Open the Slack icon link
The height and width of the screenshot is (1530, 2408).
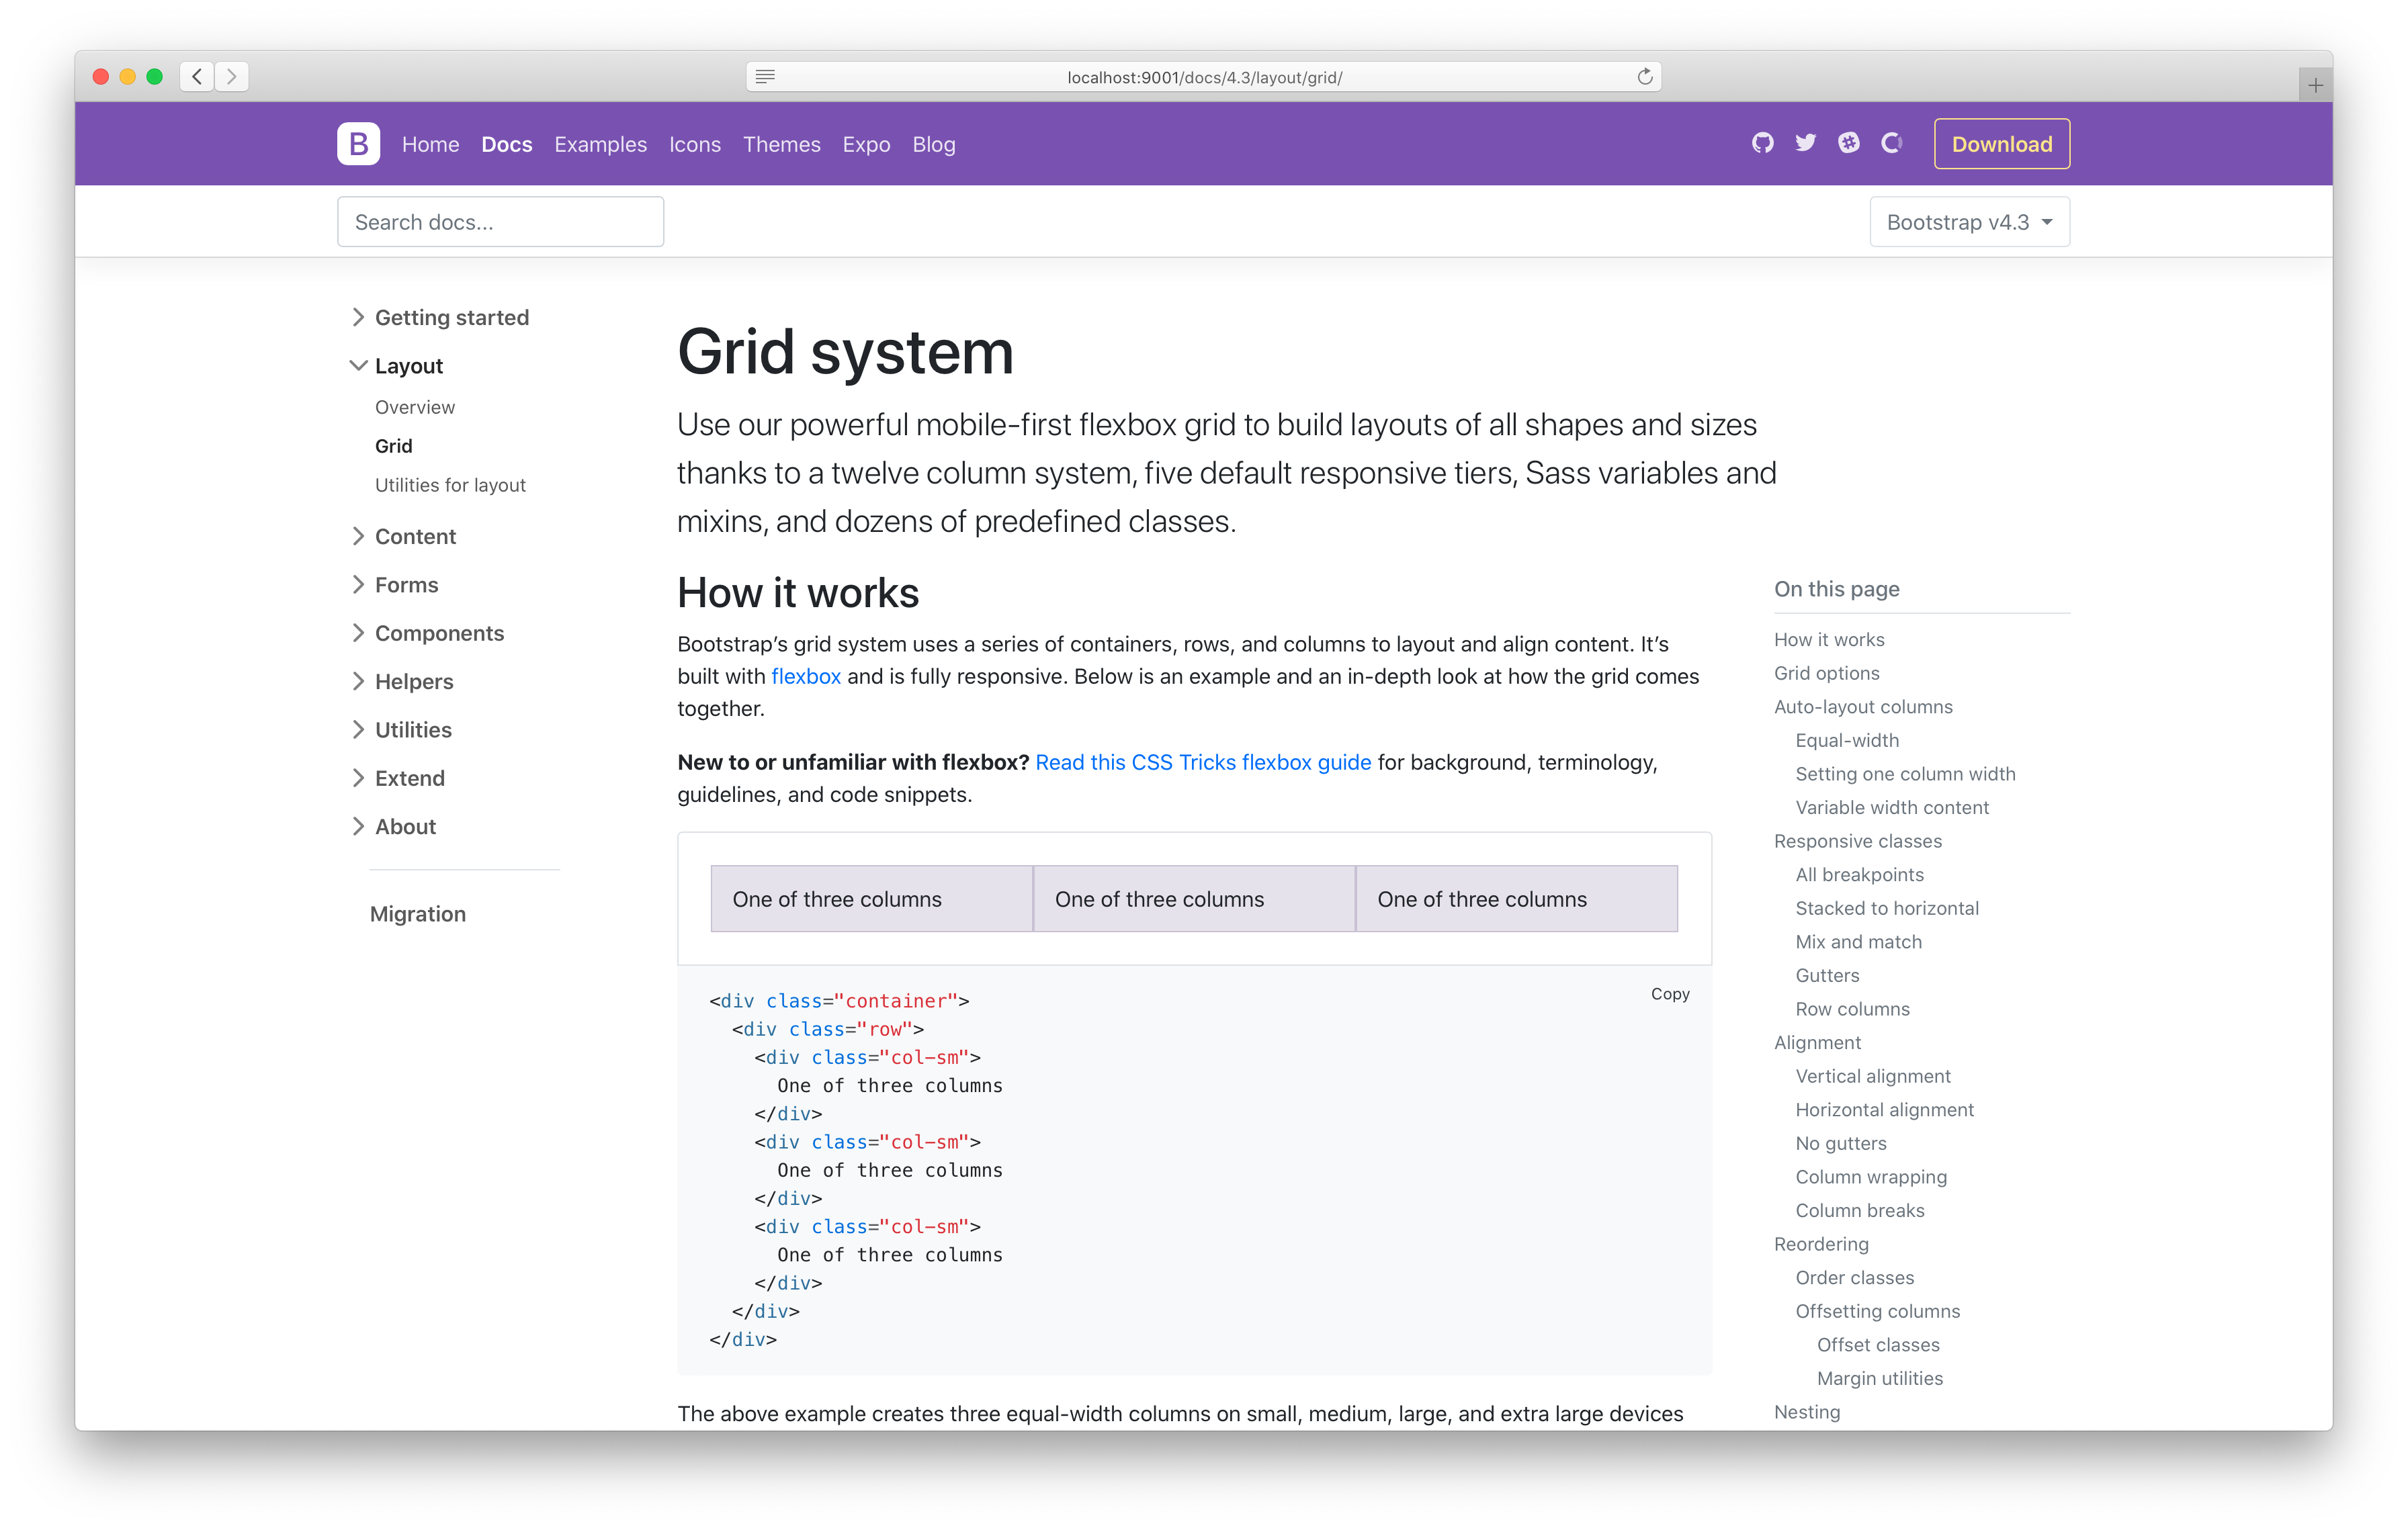(x=1848, y=143)
